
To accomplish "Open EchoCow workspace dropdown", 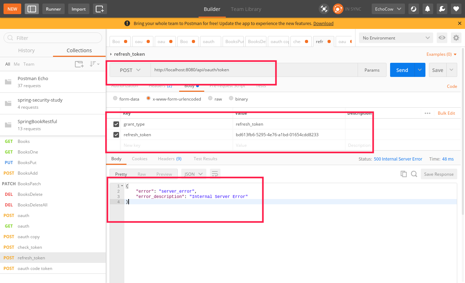I will tap(388, 9).
